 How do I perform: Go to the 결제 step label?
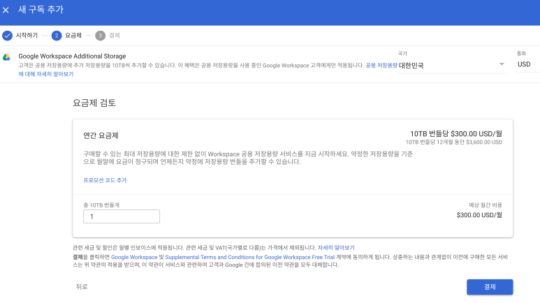[115, 36]
